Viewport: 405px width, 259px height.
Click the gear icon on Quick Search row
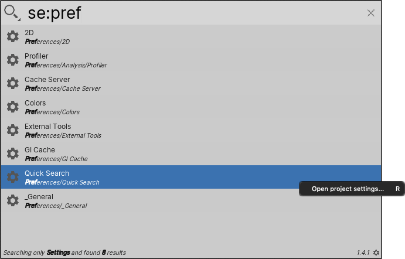[13, 177]
